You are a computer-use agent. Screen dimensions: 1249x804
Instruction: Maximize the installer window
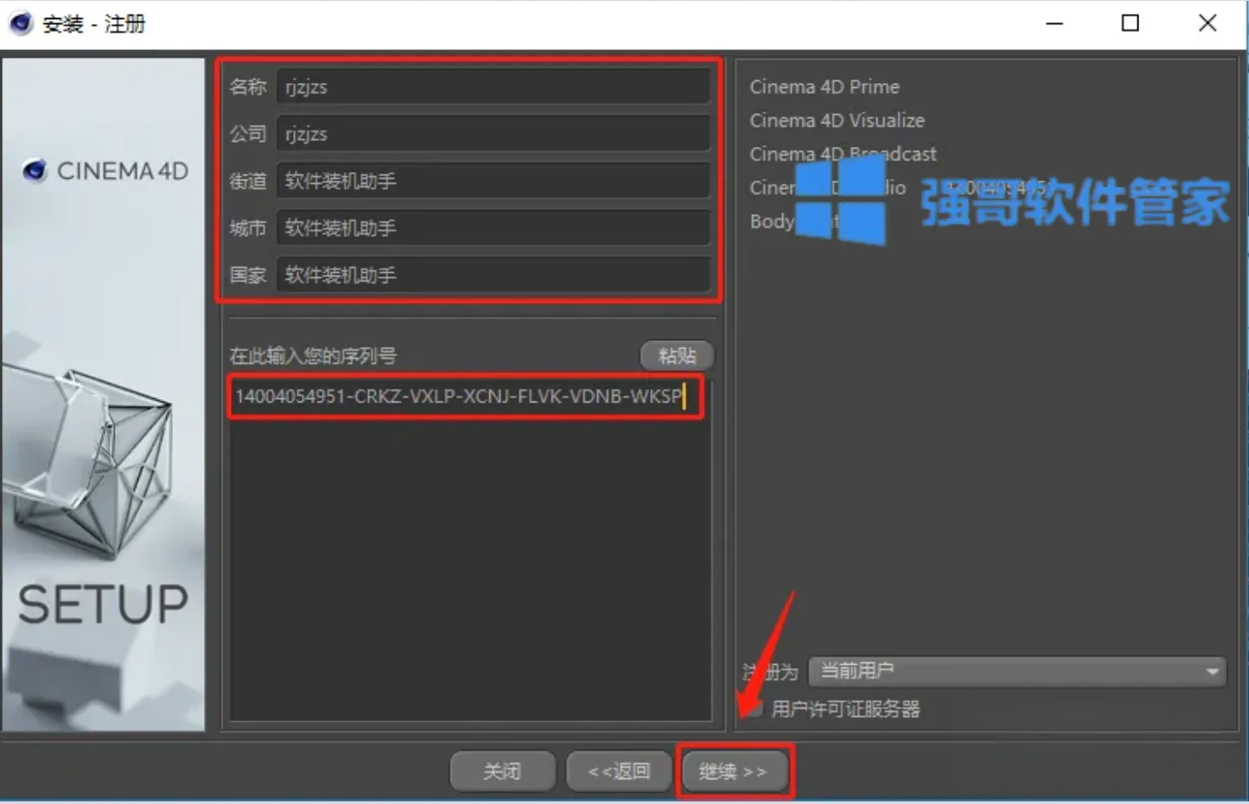[1130, 23]
